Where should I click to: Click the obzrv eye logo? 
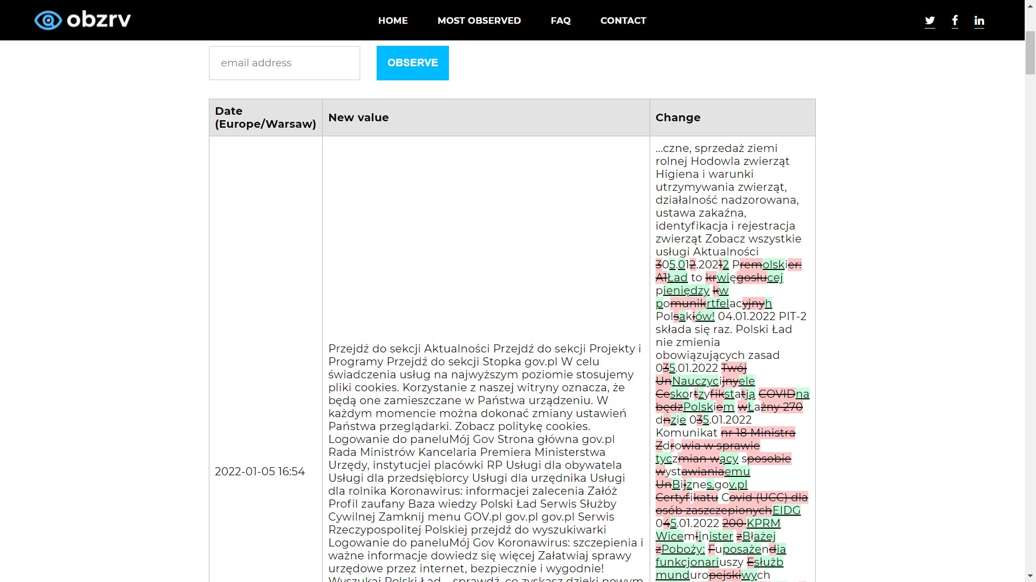coord(48,20)
